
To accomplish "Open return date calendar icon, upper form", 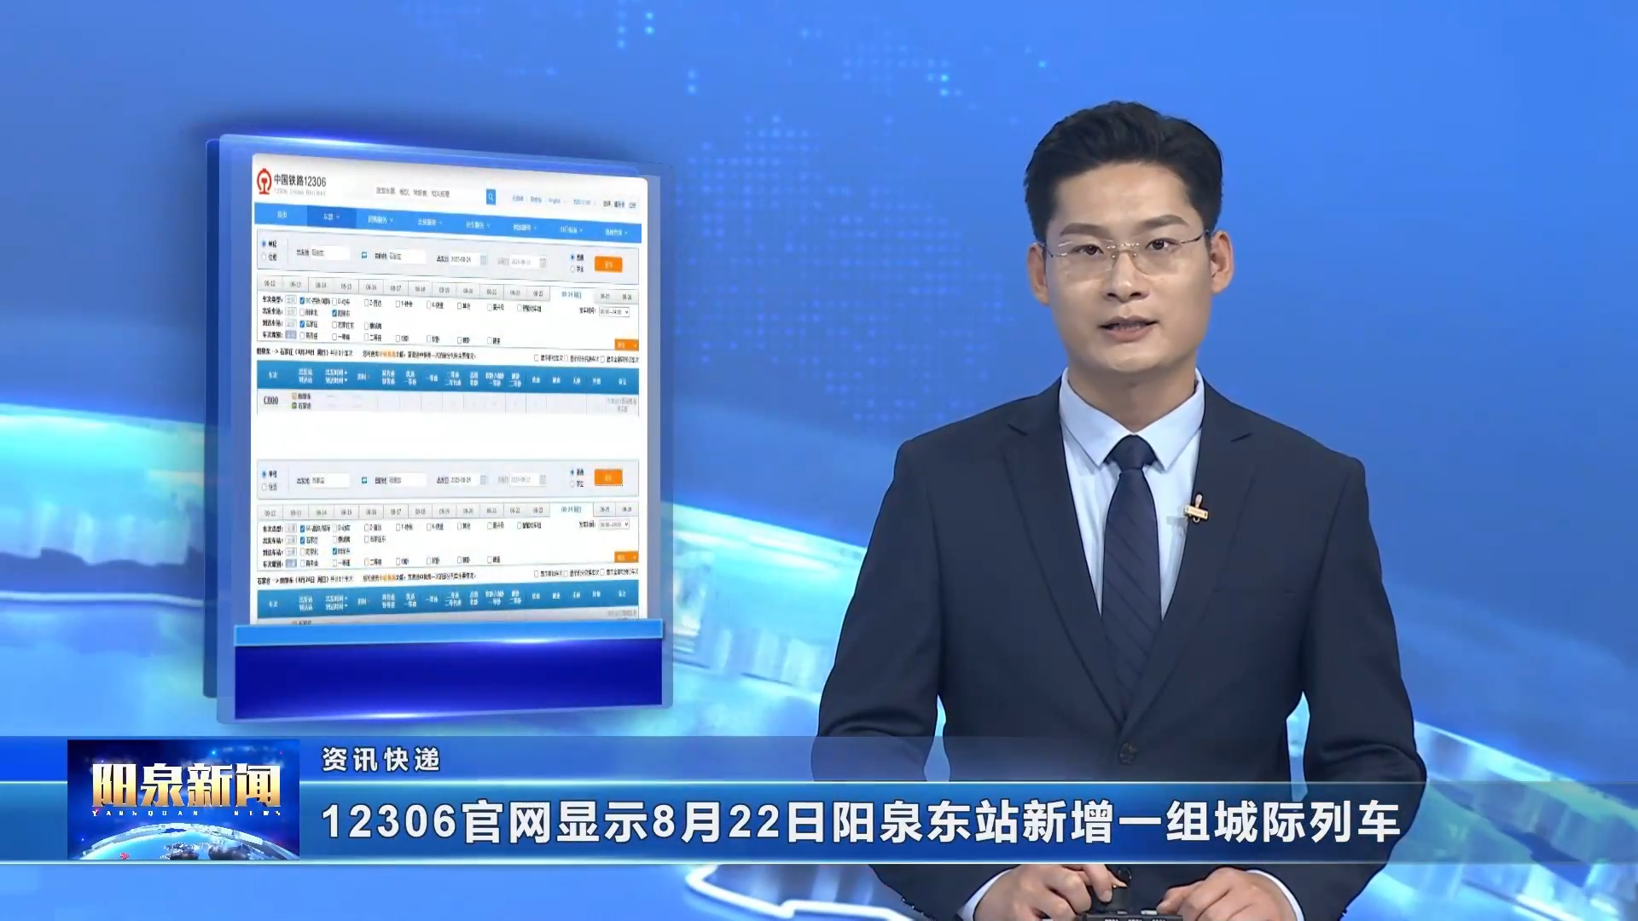I will [543, 262].
